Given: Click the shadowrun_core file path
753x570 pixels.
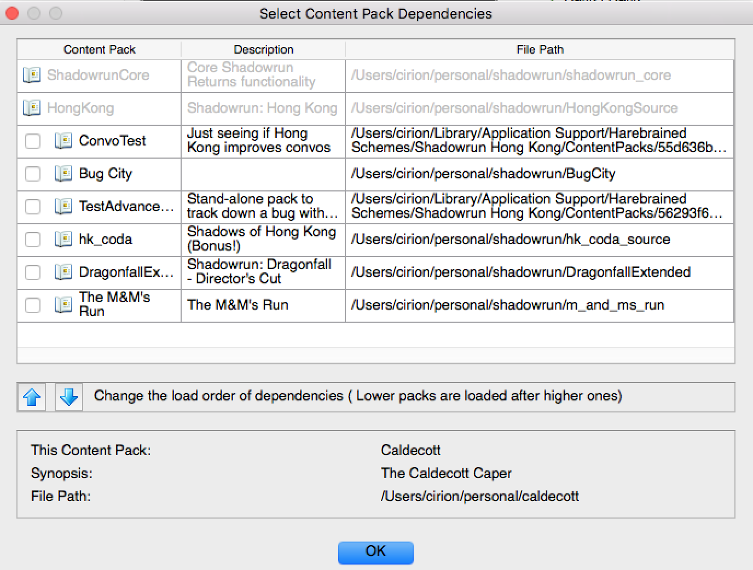Looking at the screenshot, I should [511, 75].
